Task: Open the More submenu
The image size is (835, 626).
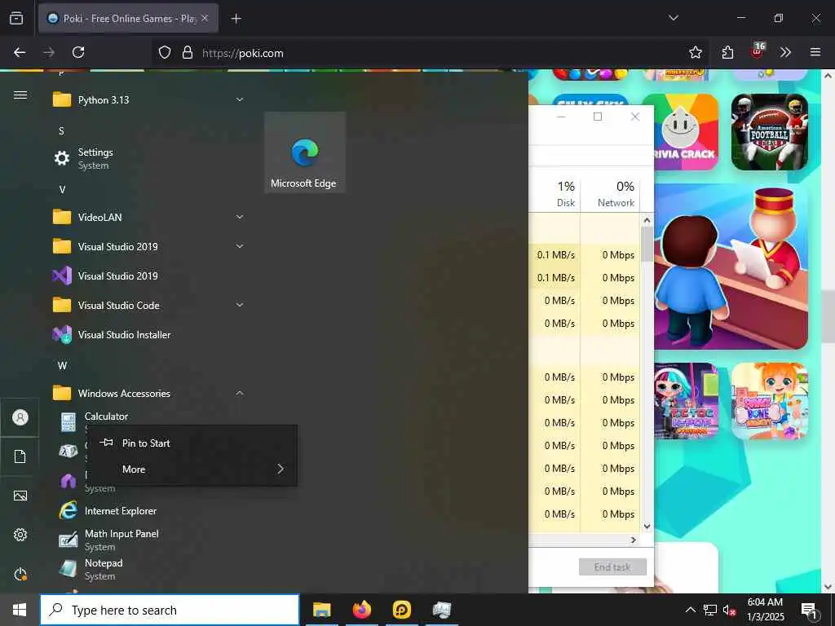Action: point(192,469)
